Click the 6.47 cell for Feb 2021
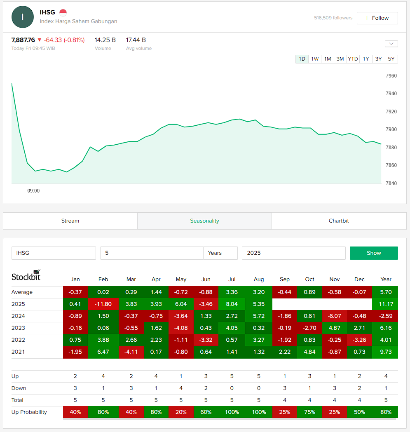 point(103,352)
